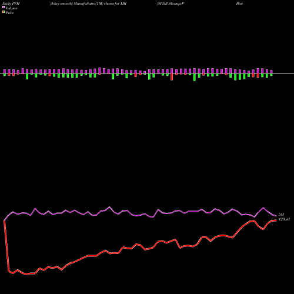Click the '123.41' price end value
Viewport: 294px width, 294px height.
(x=284, y=219)
